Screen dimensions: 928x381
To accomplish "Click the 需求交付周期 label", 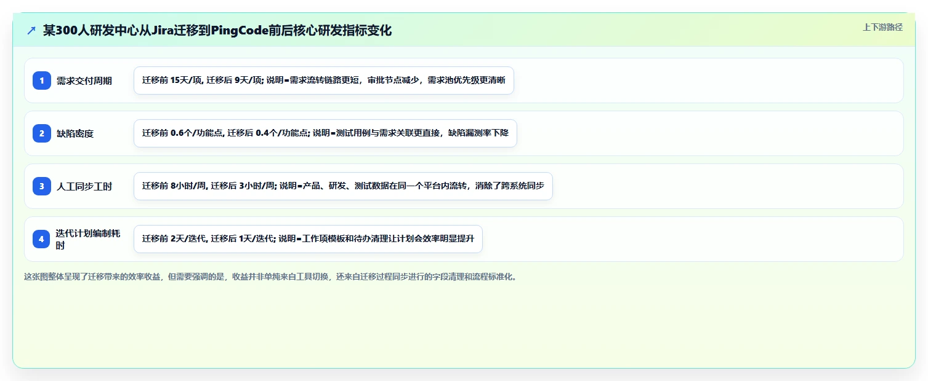I will click(x=84, y=81).
